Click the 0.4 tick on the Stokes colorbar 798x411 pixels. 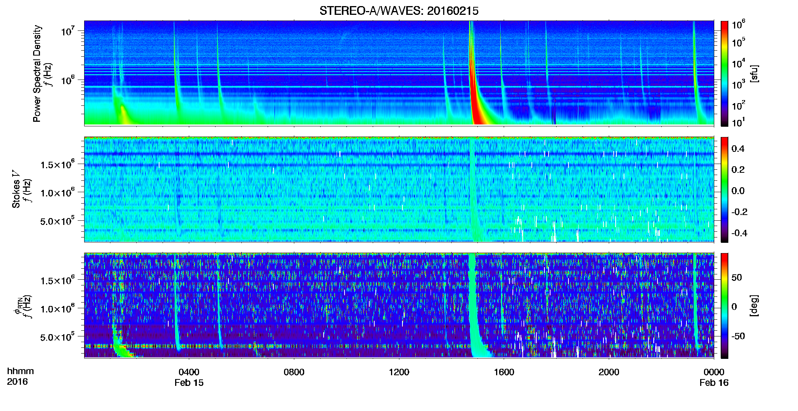[x=738, y=149]
